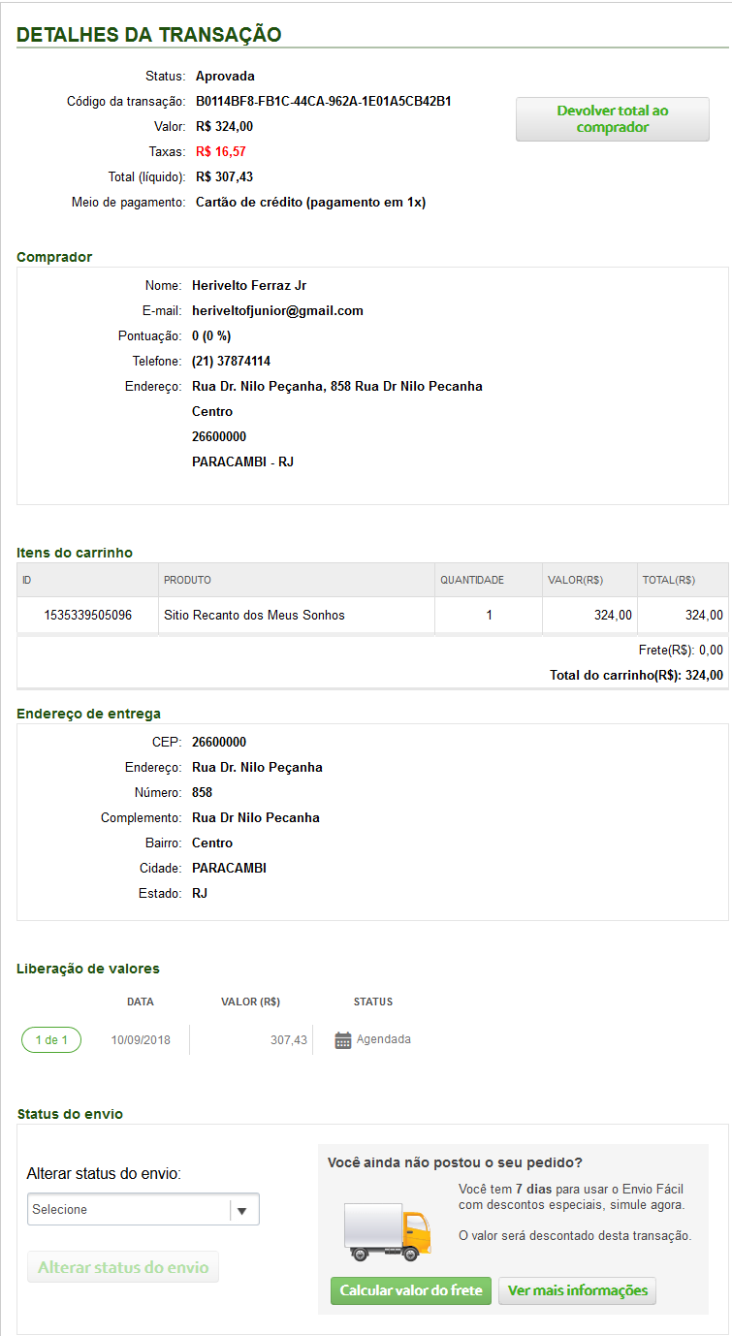The height and width of the screenshot is (1336, 732).
Task: Click the PRODUTO column header
Action: (x=187, y=580)
